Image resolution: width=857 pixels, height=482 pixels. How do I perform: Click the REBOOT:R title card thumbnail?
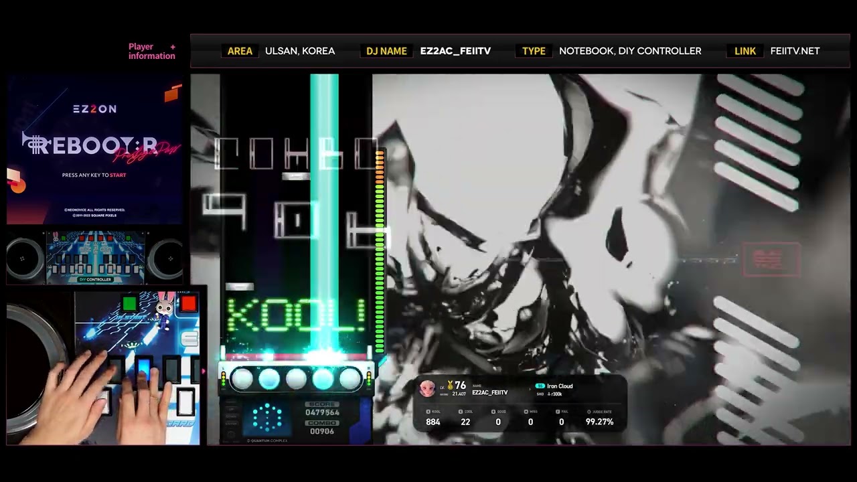click(94, 151)
